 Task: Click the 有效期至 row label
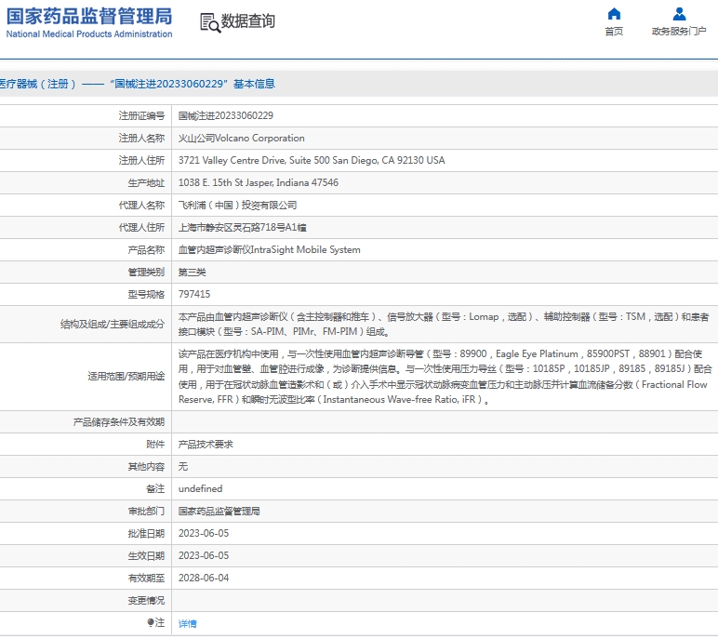coord(146,579)
